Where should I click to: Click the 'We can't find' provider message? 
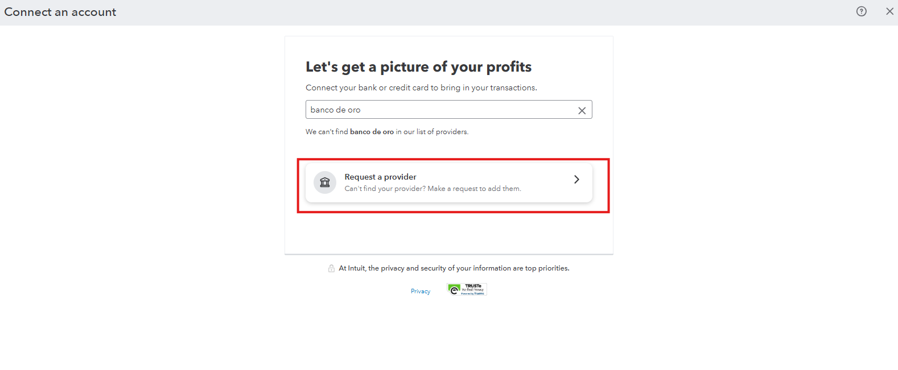tap(387, 132)
